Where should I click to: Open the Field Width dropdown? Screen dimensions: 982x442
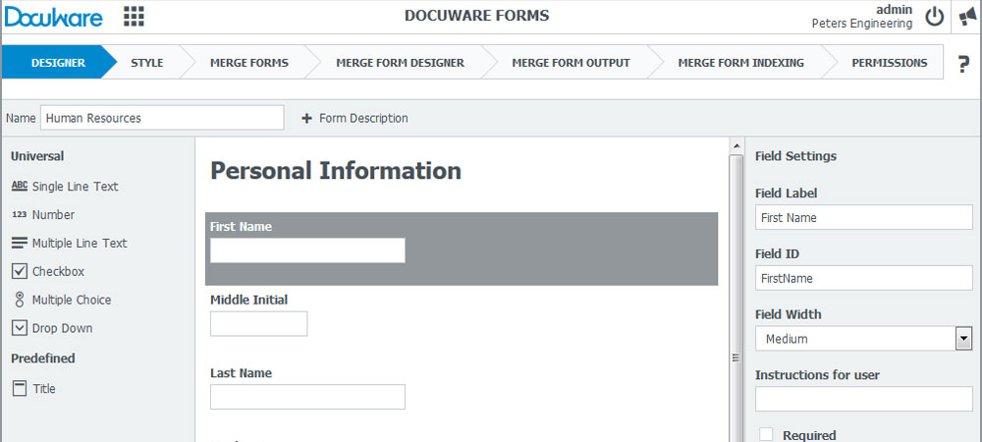(863, 339)
